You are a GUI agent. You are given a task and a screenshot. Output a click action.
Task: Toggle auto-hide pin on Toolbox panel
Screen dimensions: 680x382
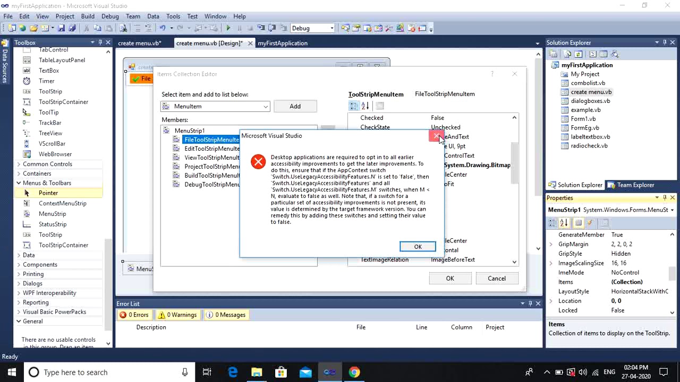[100, 42]
